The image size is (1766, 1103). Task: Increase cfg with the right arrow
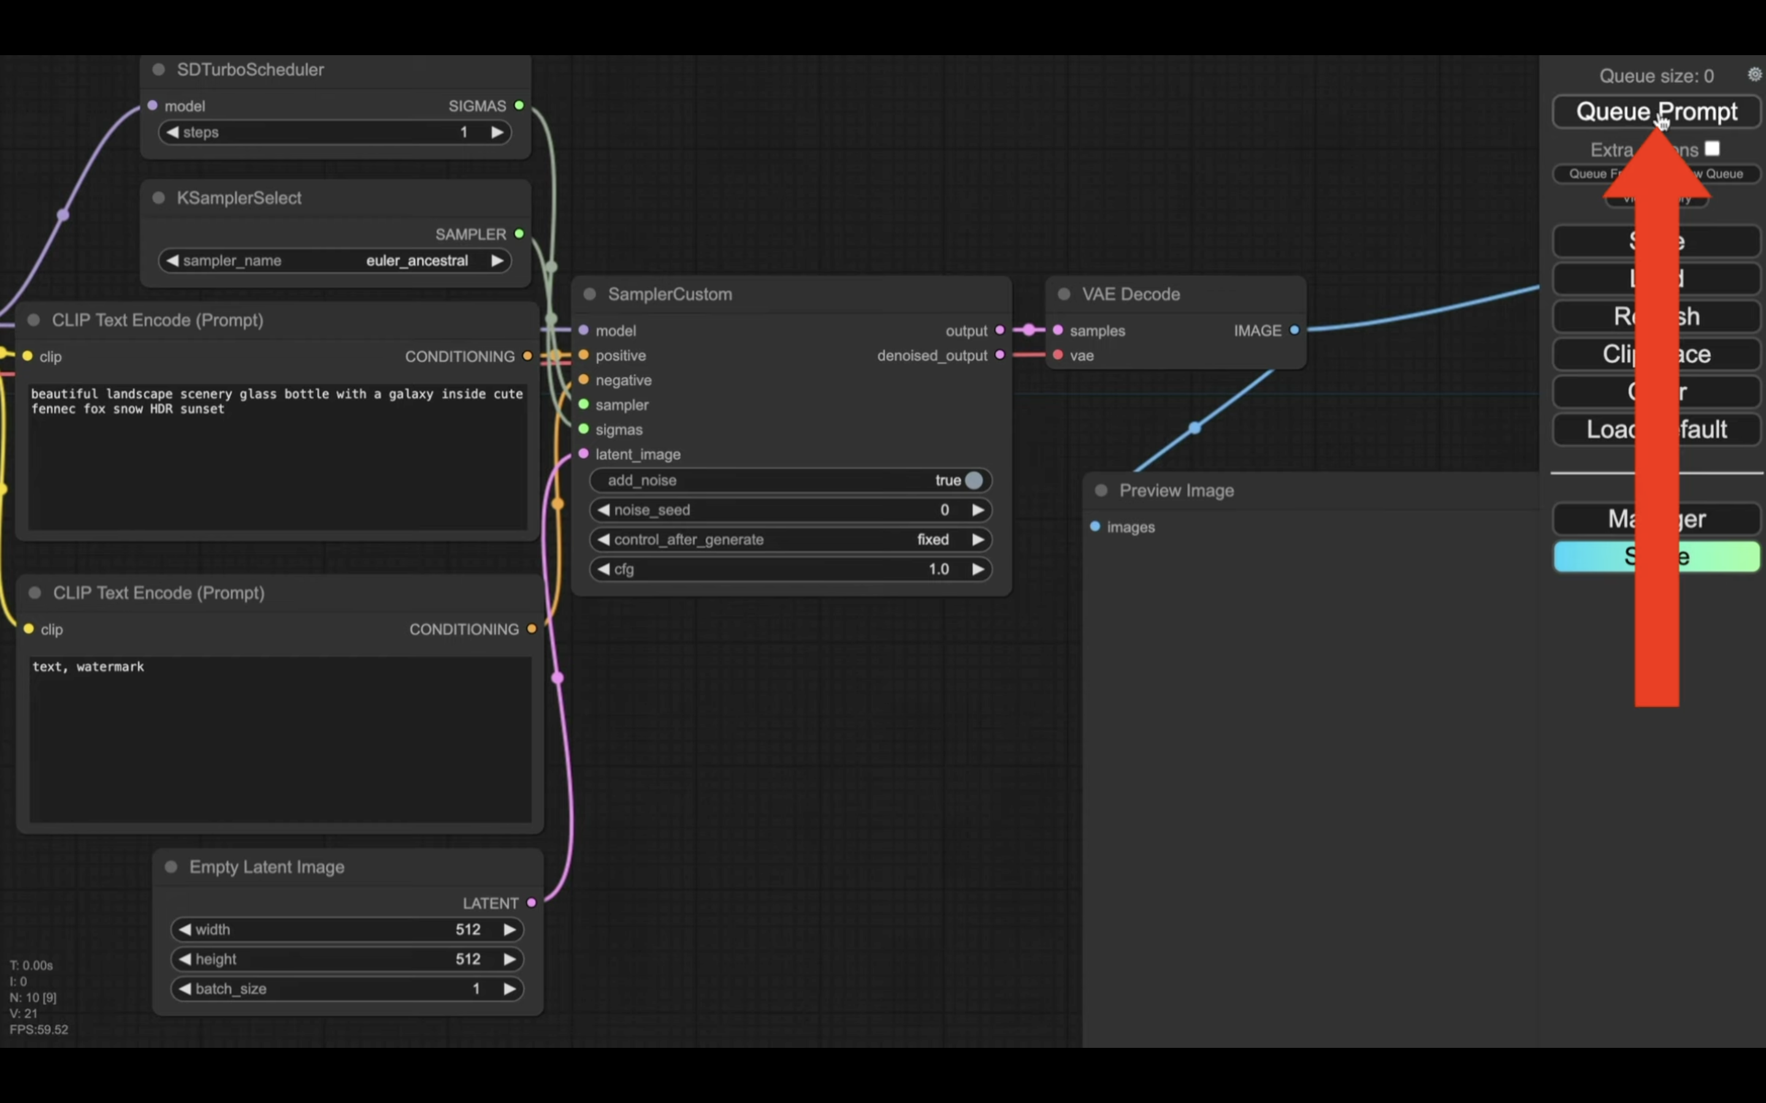(978, 569)
